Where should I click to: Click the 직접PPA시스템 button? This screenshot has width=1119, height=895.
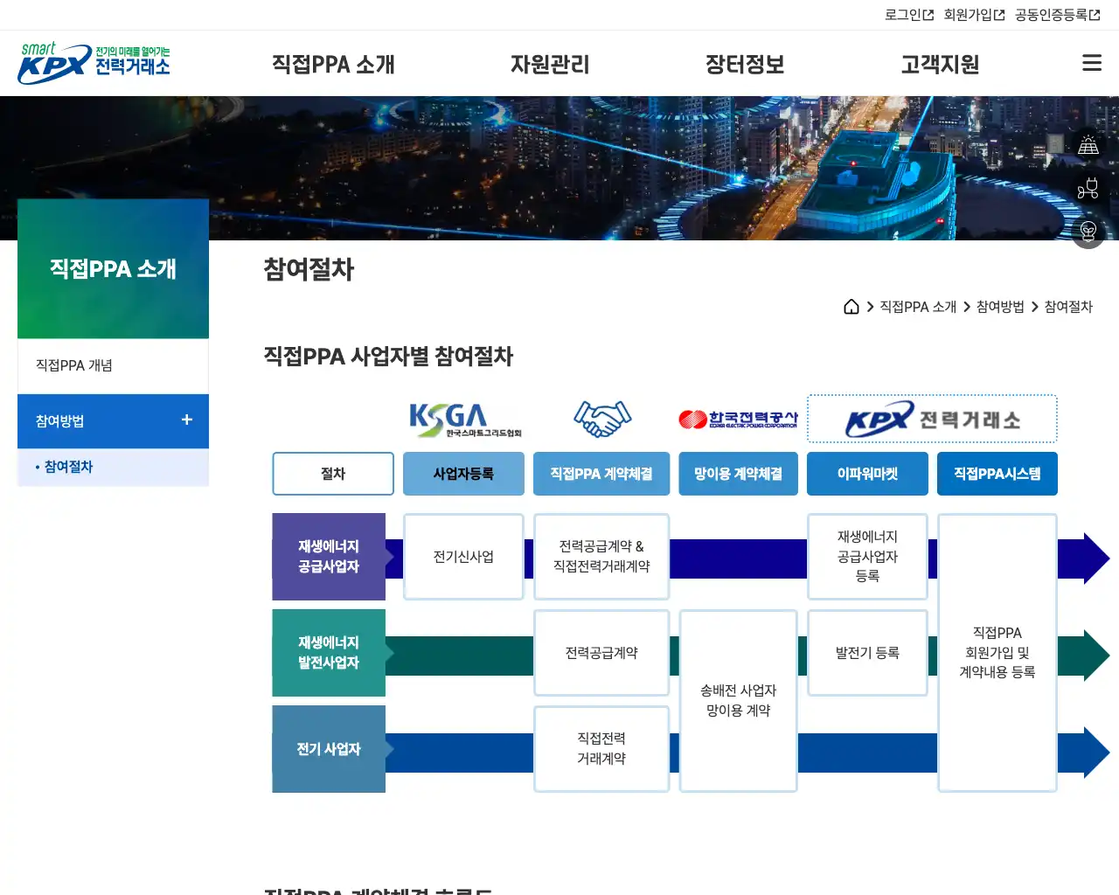tap(997, 474)
